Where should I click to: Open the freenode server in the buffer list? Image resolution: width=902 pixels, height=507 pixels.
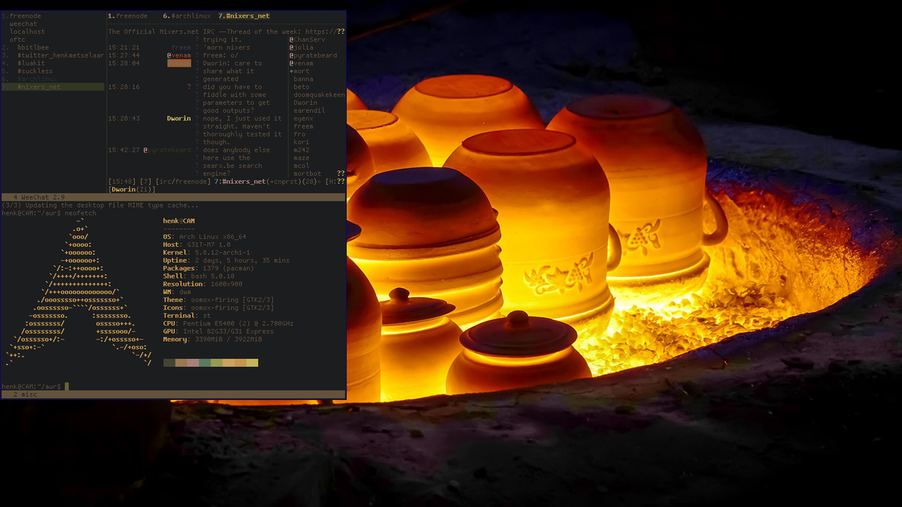tap(22, 15)
